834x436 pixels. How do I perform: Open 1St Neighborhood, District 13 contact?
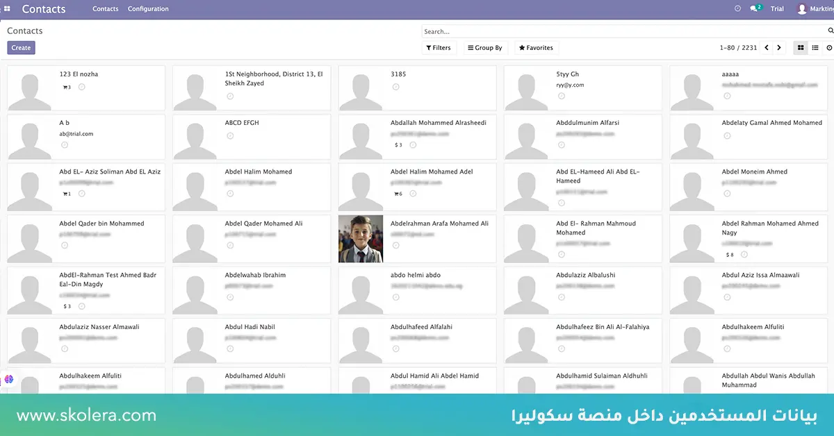[x=252, y=88]
